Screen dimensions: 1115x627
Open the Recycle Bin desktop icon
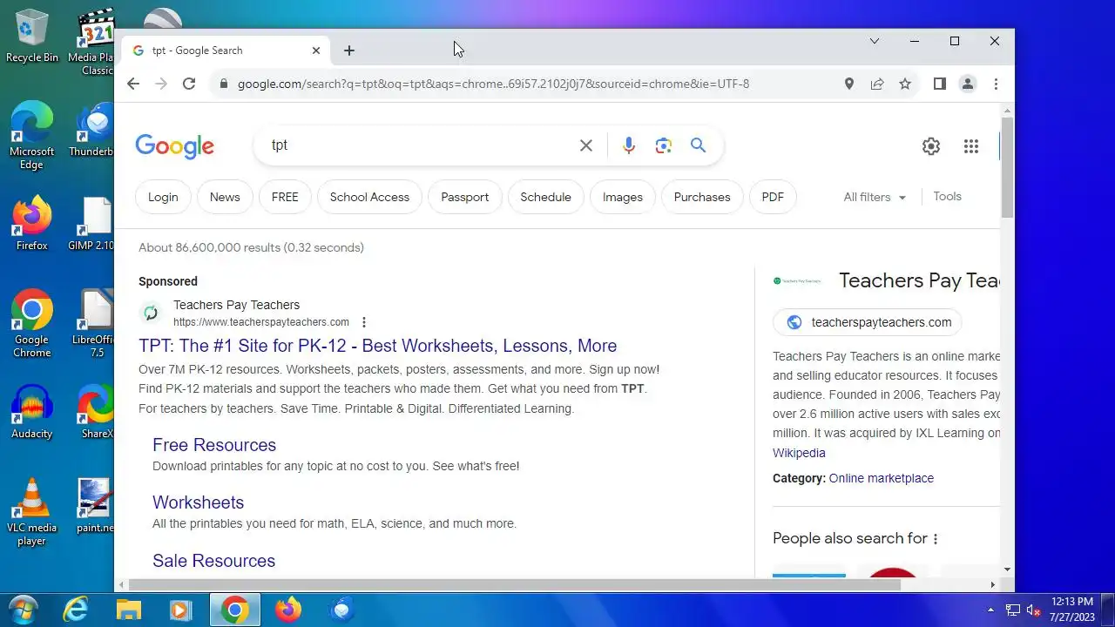31,37
